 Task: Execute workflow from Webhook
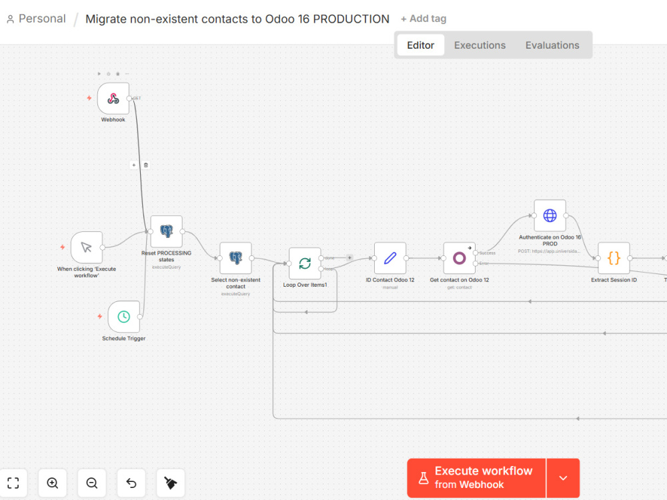tap(476, 478)
